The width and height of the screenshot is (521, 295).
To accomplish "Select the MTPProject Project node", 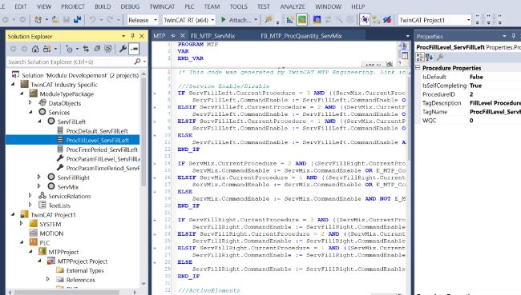I will pyautogui.click(x=83, y=261).
